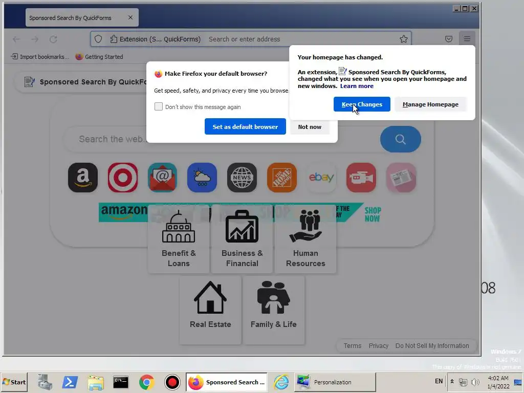Screen dimensions: 524x393
Task: Open the Real Estate tile
Action: pyautogui.click(x=210, y=310)
